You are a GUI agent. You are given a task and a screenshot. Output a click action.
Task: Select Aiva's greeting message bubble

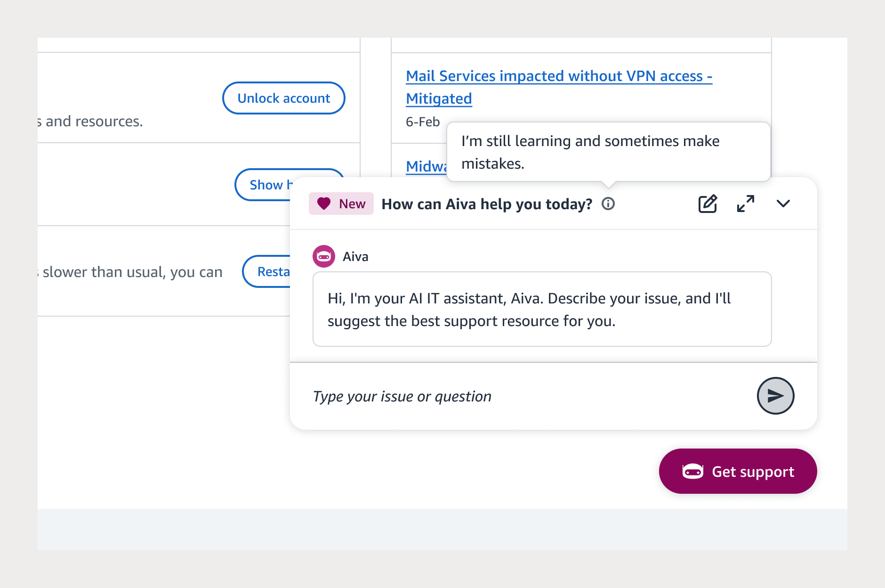[542, 309]
